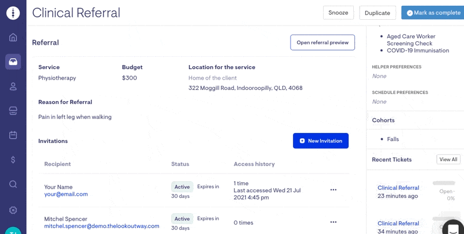
Task: Open the referral preview
Action: click(x=322, y=42)
